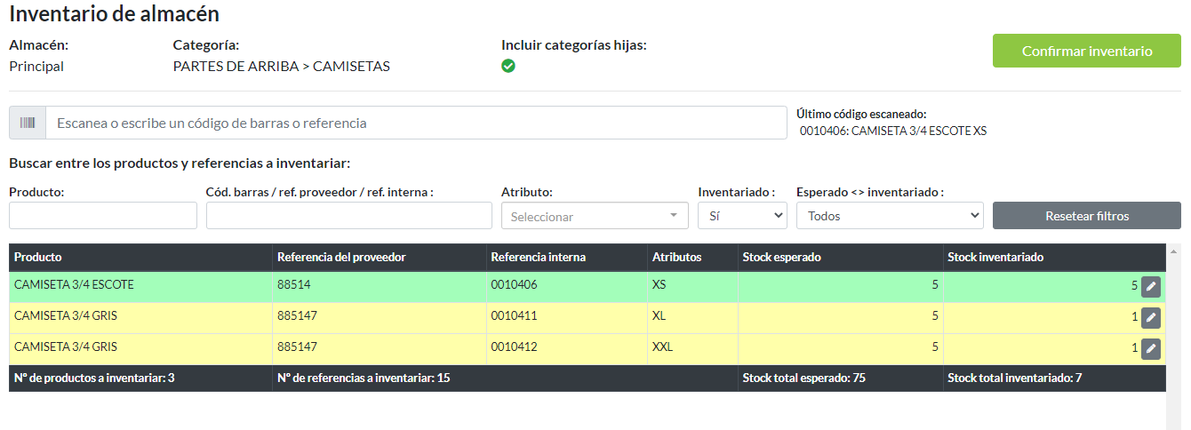Image resolution: width=1191 pixels, height=430 pixels.
Task: Toggle the Incluir categorías hijas checkmark
Action: tap(508, 66)
